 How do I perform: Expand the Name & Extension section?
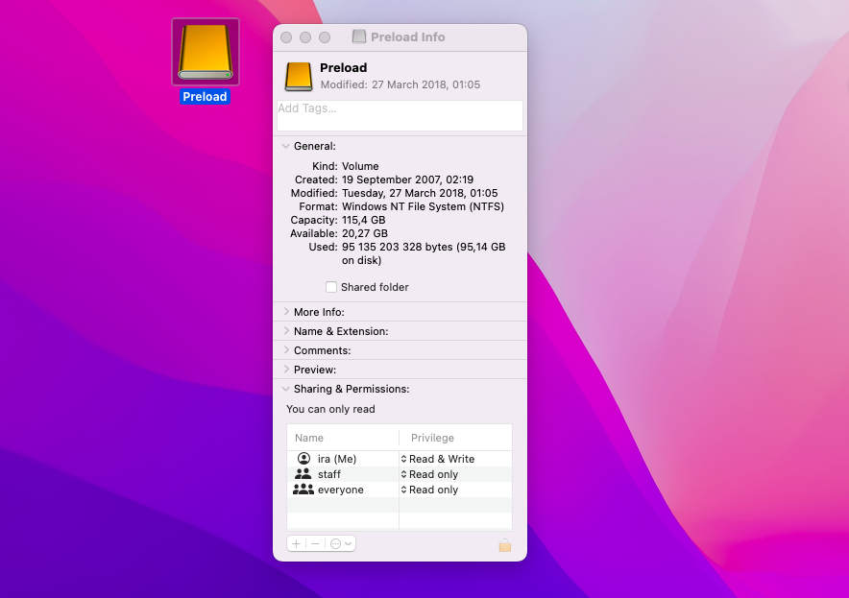[x=286, y=330]
